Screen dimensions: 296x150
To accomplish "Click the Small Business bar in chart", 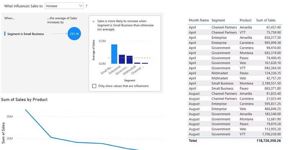I will (114, 54).
